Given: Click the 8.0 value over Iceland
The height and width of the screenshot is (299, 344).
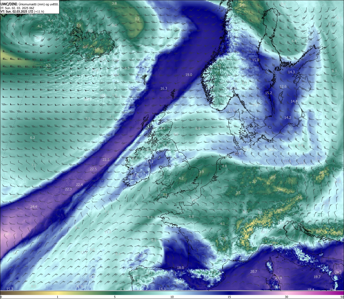Looking at the screenshot, I should coord(90,31).
